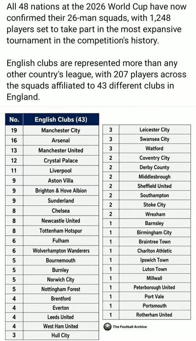The image size is (196, 341).
Task: Click the Hull City cell
Action: click(x=61, y=335)
